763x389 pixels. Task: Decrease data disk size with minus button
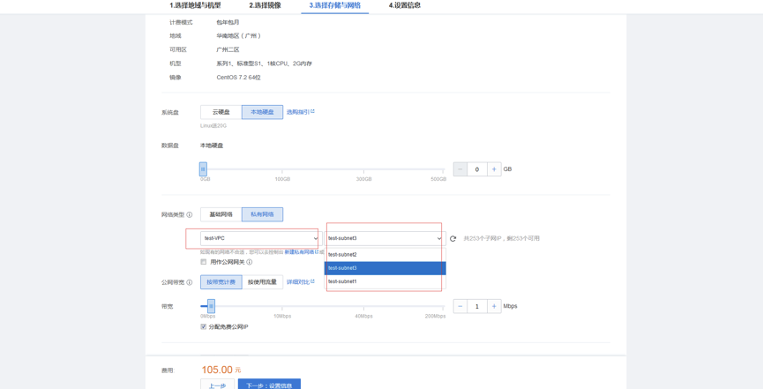[x=460, y=169]
